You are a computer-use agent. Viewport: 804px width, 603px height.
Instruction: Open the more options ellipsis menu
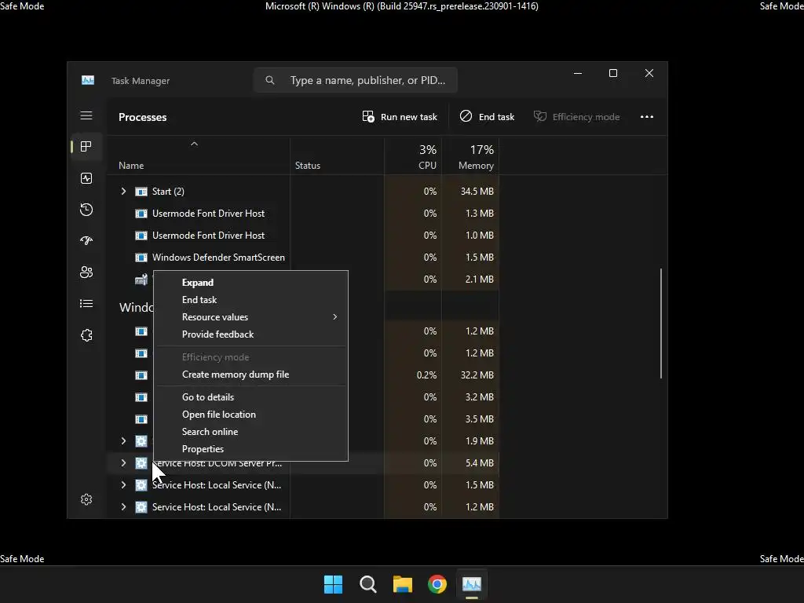pyautogui.click(x=647, y=117)
